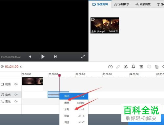The image size is (164, 125).
Task: Click the 02:00.00 ruler mark
Action: (80, 74)
